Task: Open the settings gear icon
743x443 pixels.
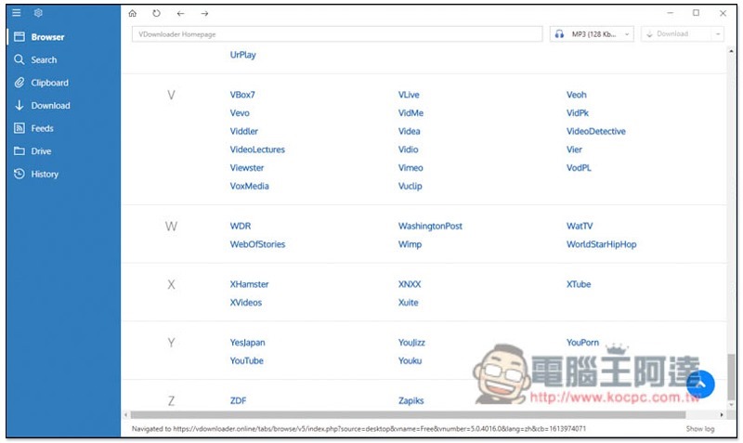Action: point(38,13)
